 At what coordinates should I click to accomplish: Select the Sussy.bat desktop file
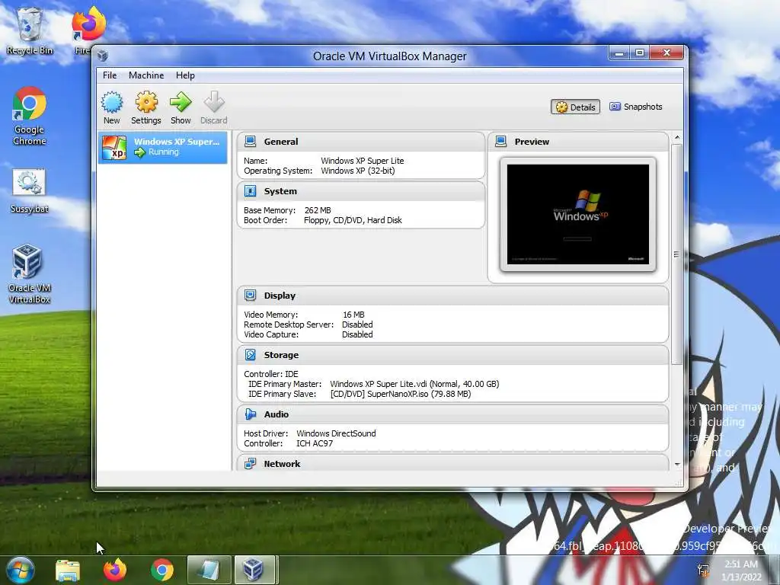click(x=30, y=191)
